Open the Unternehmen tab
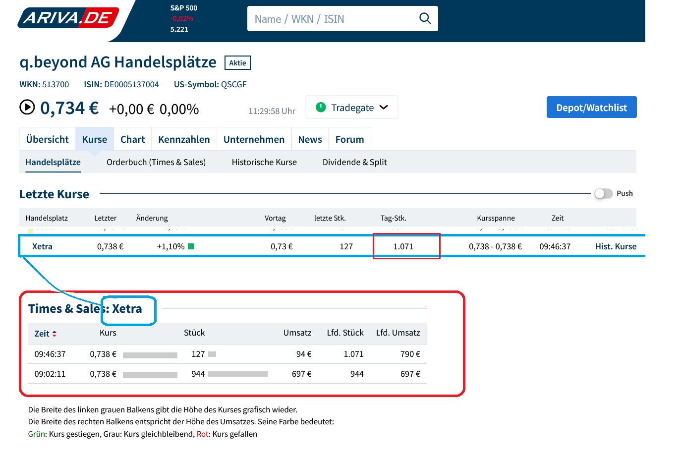Image resolution: width=680 pixels, height=459 pixels. click(254, 139)
